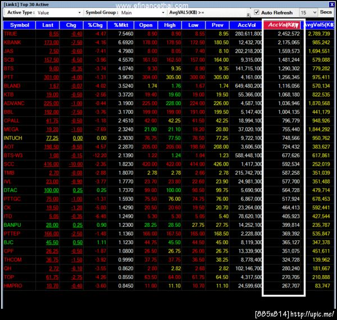
Task: Click the AccVal(KB) sorted column header
Action: point(282,25)
